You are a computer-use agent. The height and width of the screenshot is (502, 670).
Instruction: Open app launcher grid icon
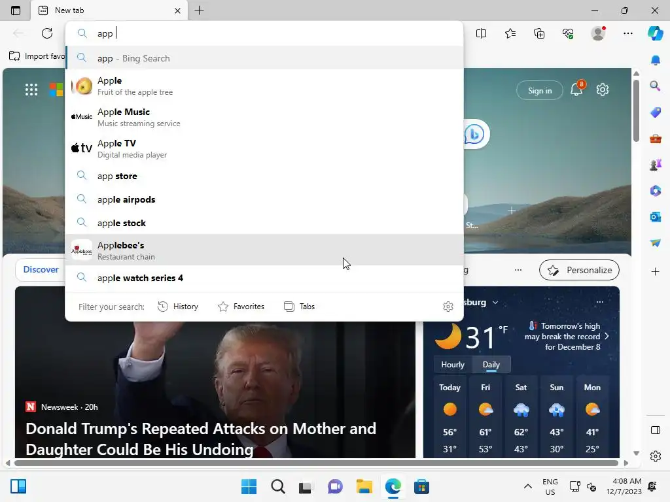pos(31,90)
